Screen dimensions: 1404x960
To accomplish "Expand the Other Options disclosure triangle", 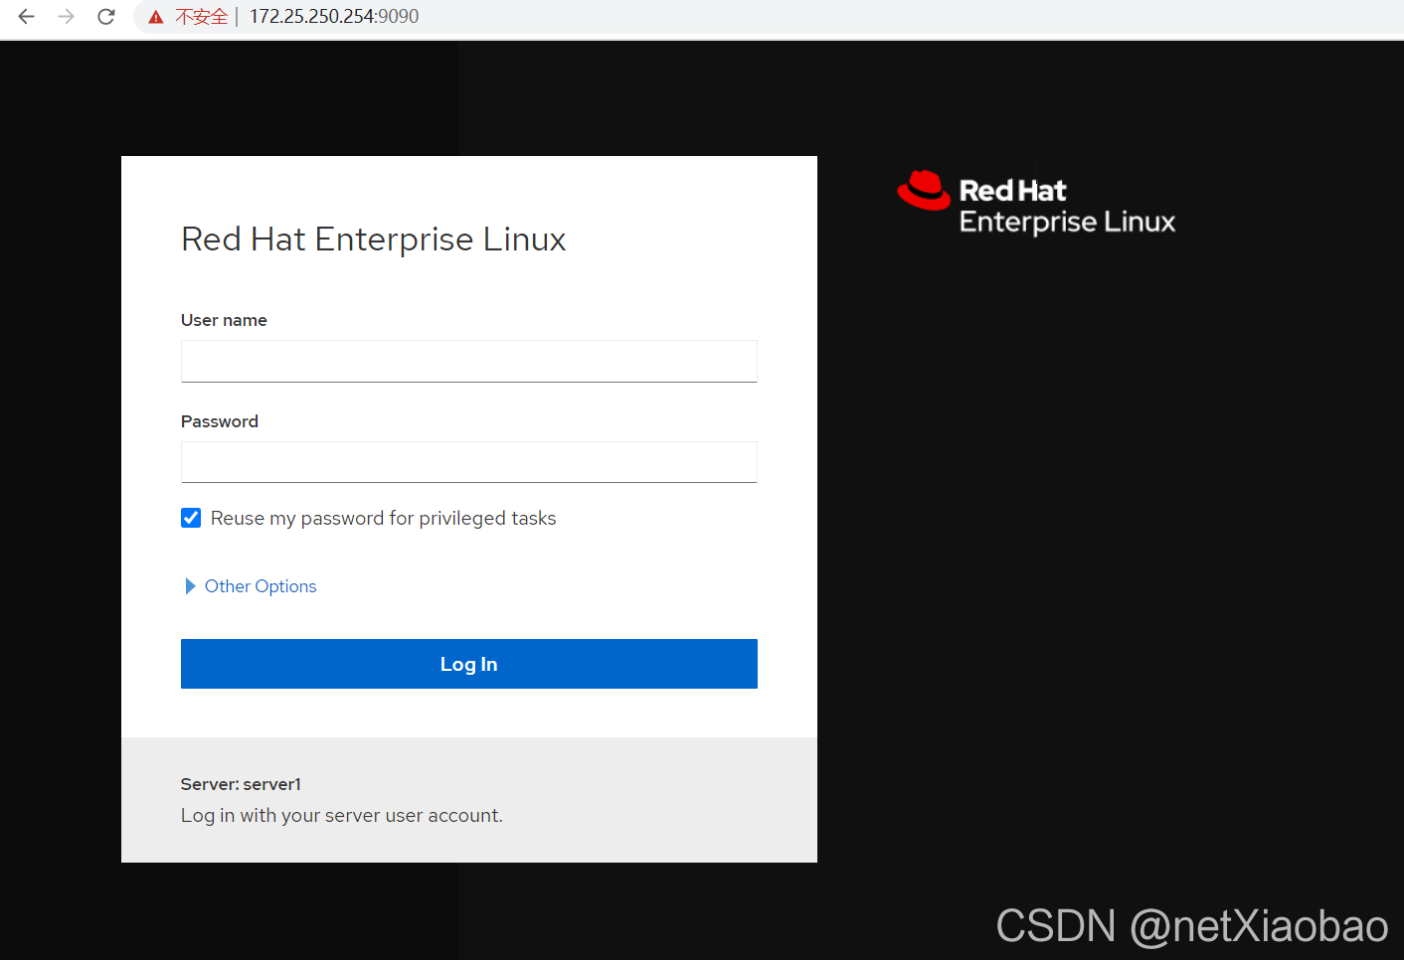I will click(190, 586).
